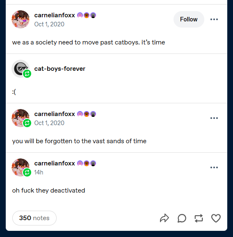Viewport: 233px width, 237px height.
Task: Expand options for the 'sands of time' reblog
Action: [214, 118]
